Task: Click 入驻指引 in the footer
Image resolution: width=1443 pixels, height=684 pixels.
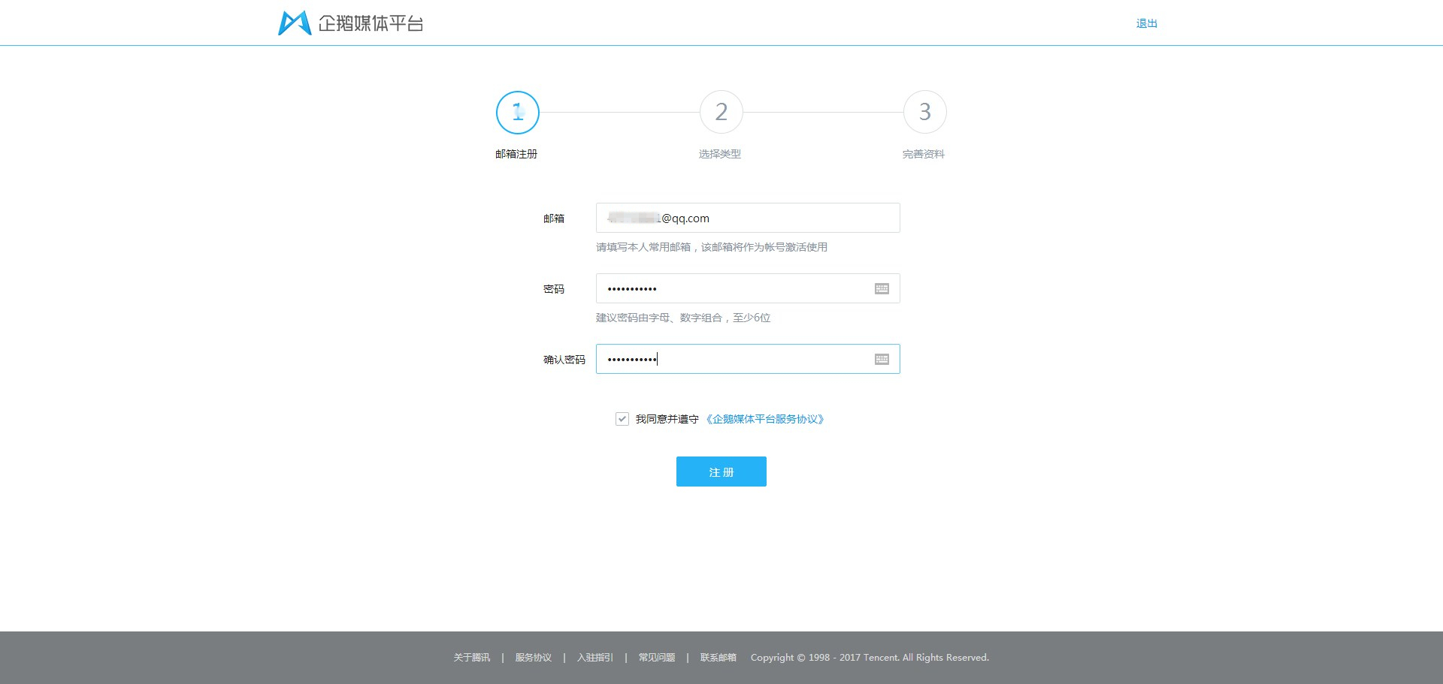Action: click(594, 657)
